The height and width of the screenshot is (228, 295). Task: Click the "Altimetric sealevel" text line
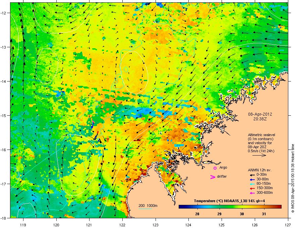(x=261, y=135)
